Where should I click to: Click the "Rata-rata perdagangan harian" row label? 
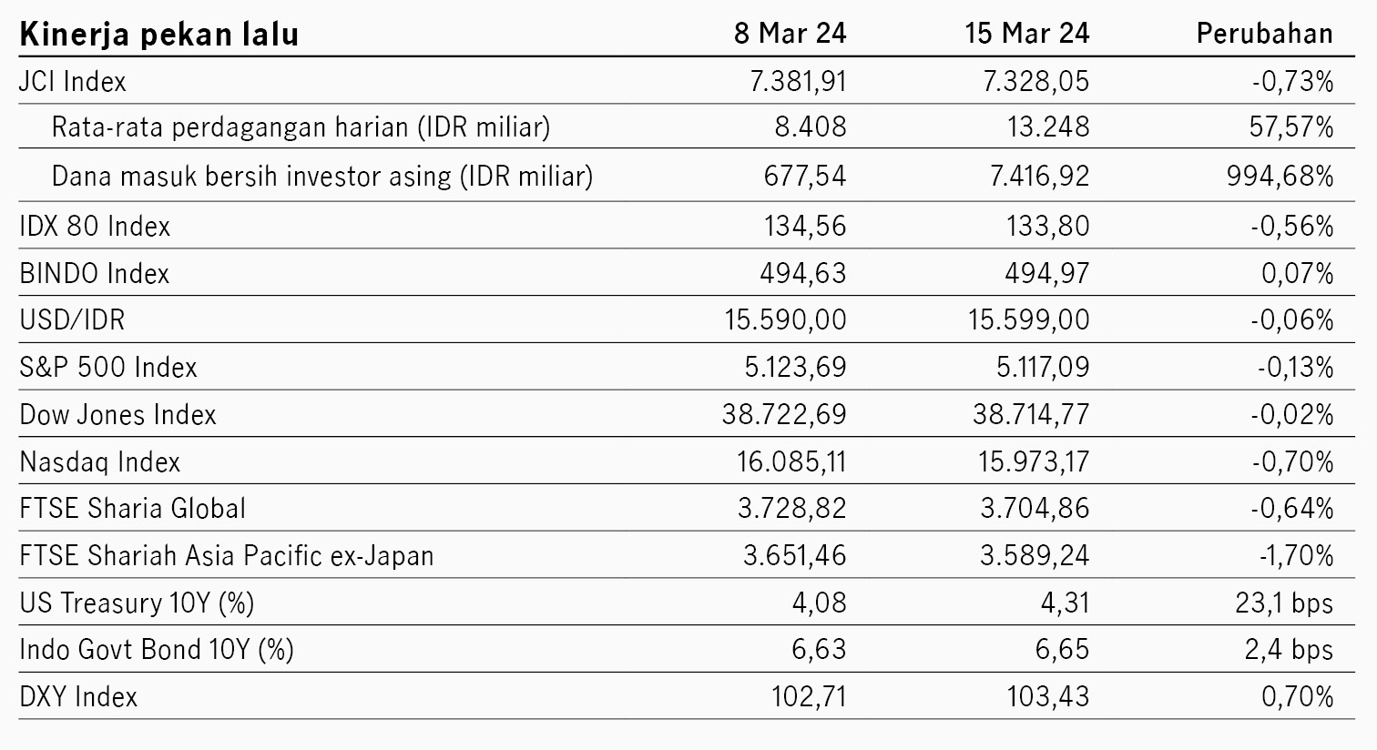(x=301, y=127)
